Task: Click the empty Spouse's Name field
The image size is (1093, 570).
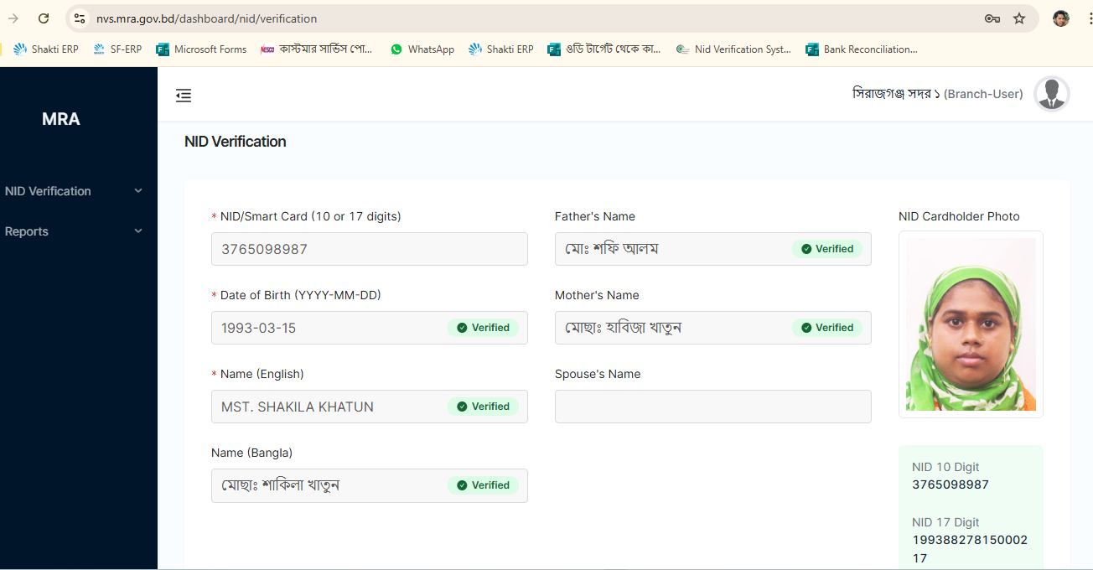Action: coord(712,407)
